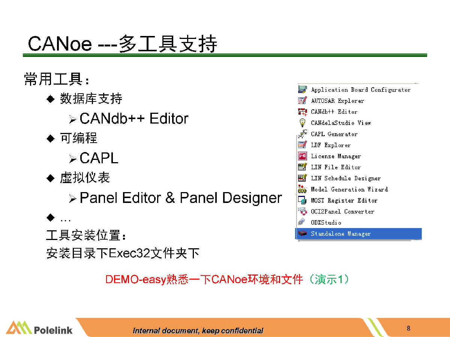450x337 pixels.
Task: Click Panel Editor & Panel Designer text
Action: [x=181, y=198]
